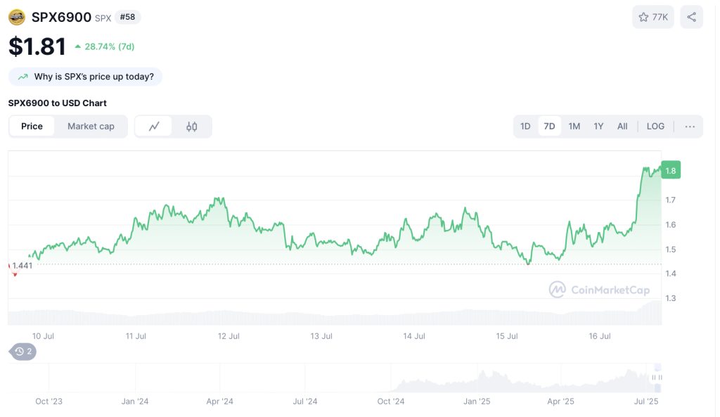This screenshot has height=417, width=720.
Task: Add SPX6900 to watchlist via star
Action: tap(653, 17)
